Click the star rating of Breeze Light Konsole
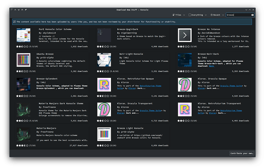 tap(103, 145)
